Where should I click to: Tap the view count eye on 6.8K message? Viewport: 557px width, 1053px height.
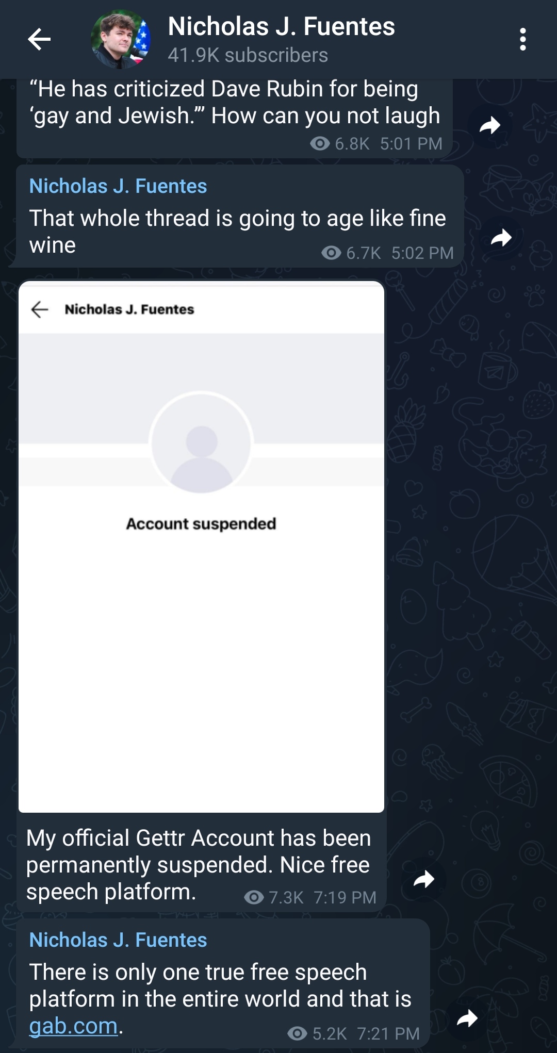(x=320, y=143)
